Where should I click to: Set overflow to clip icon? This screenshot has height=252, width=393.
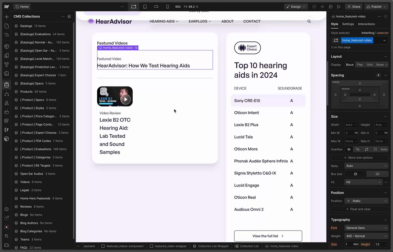[367, 149]
